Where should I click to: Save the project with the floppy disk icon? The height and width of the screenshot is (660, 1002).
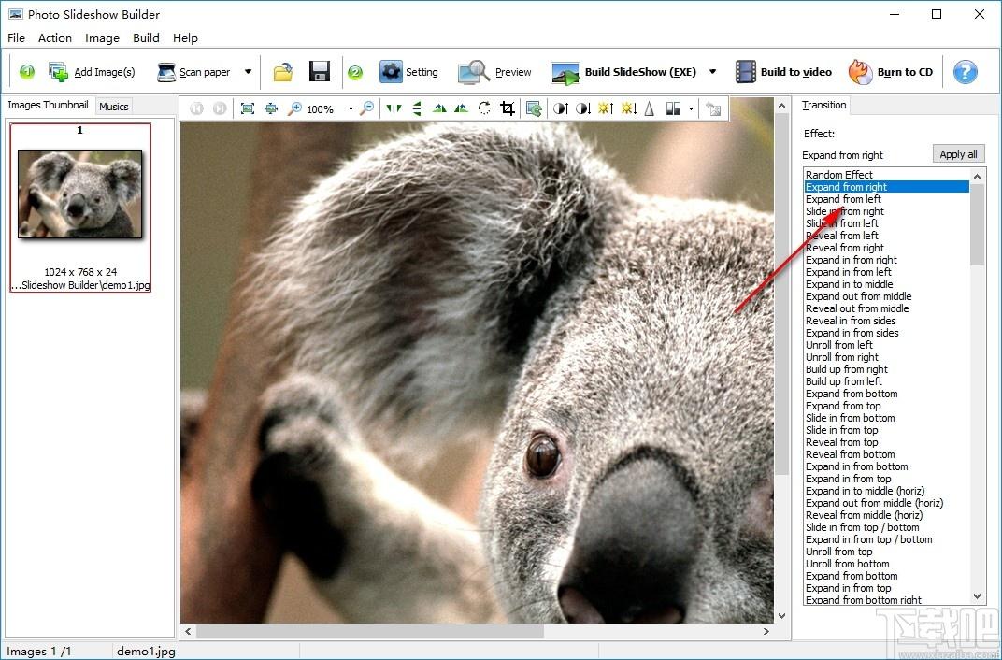[x=319, y=72]
